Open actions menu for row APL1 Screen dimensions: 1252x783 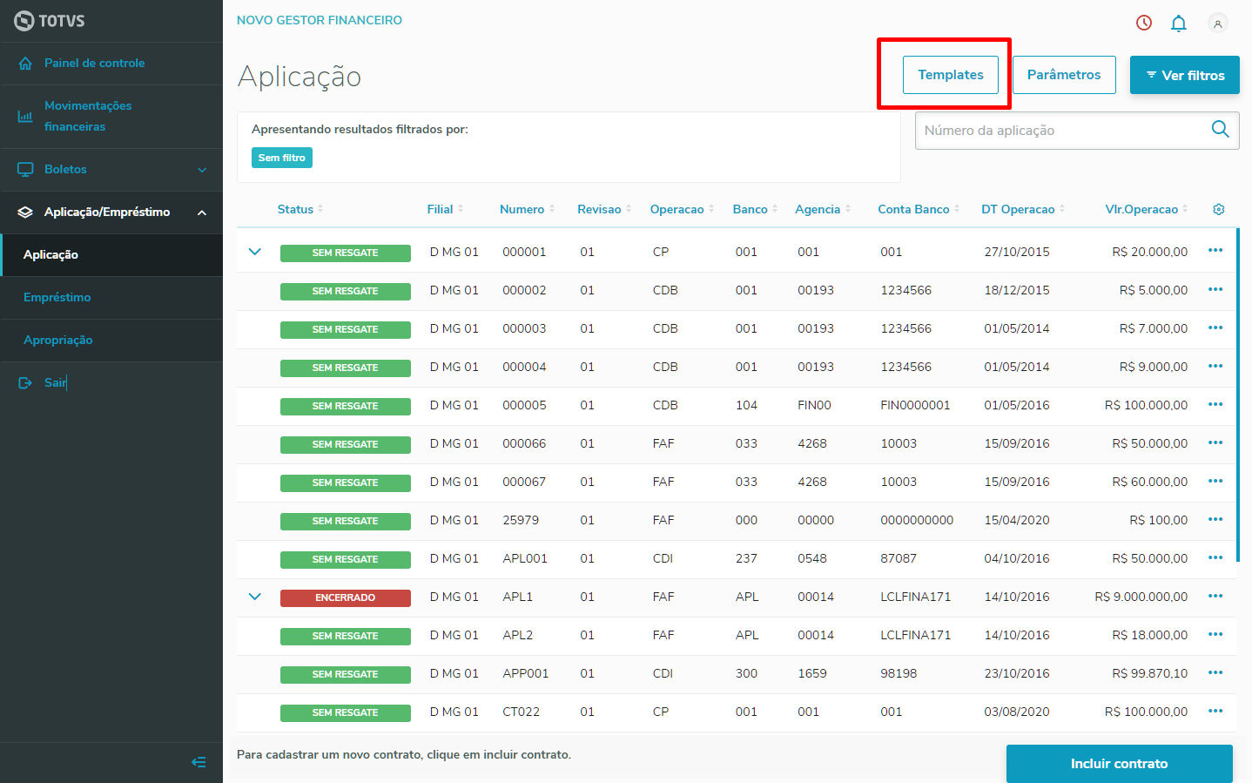click(1215, 596)
